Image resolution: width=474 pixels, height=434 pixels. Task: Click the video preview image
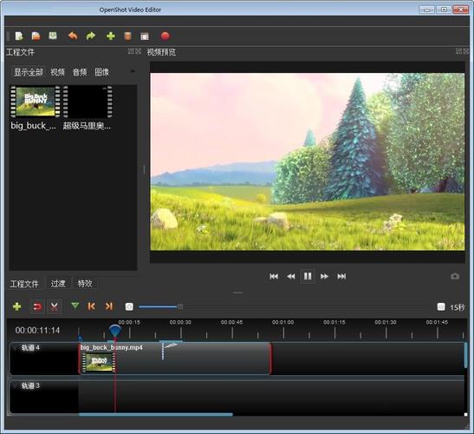(x=308, y=161)
